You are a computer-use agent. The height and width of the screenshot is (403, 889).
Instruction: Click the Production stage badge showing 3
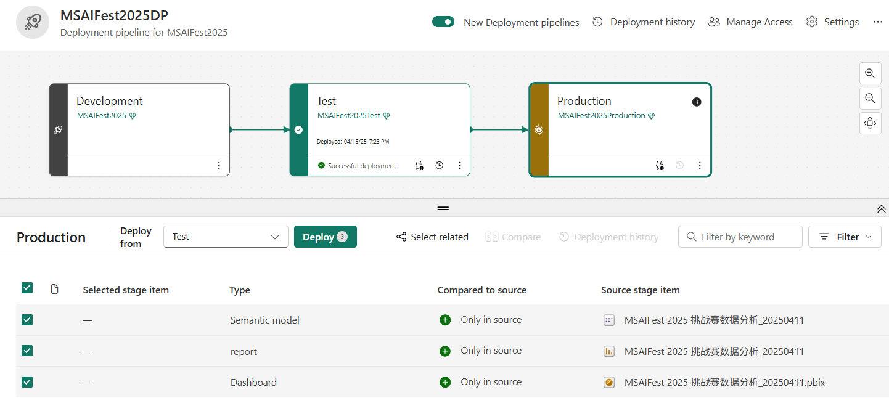coord(697,102)
